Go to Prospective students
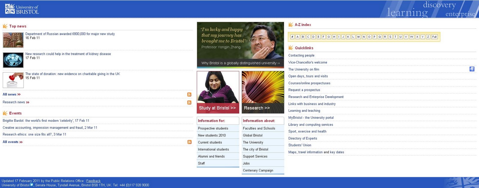The height and width of the screenshot is (188, 479). [213, 128]
